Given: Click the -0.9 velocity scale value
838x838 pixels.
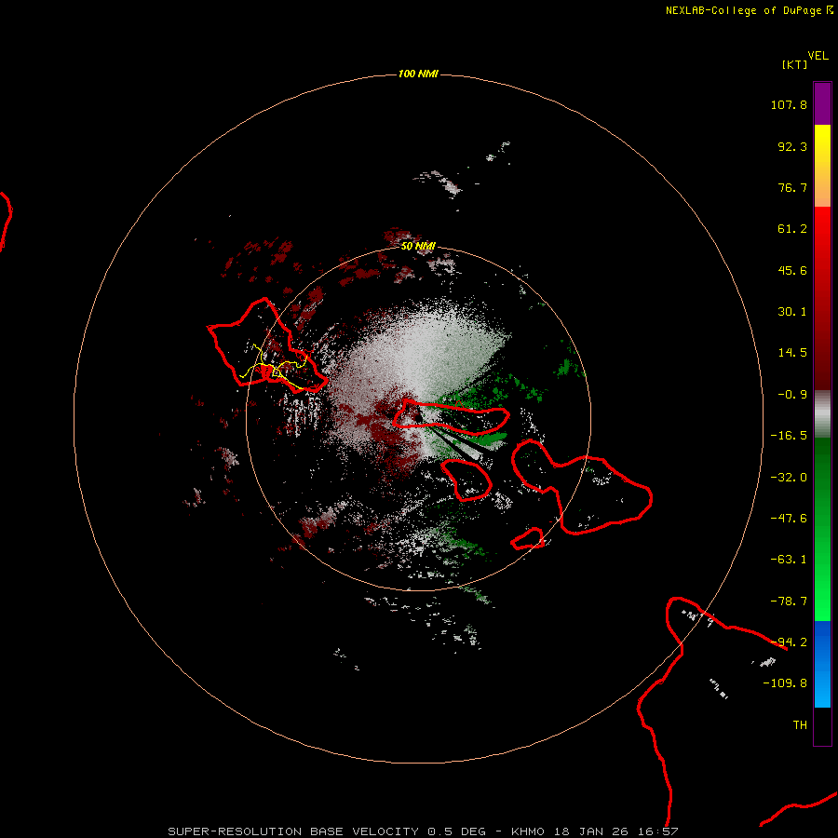Looking at the screenshot, I should (792, 395).
